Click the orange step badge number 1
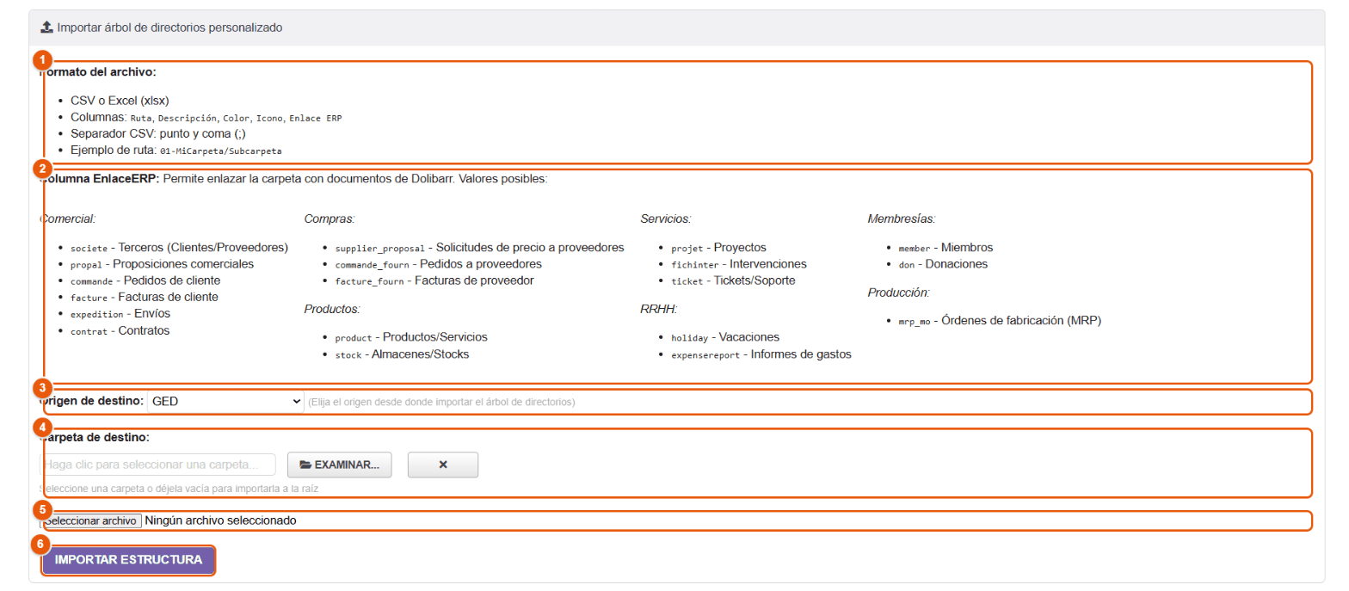Image resolution: width=1349 pixels, height=591 pixels. tap(41, 60)
